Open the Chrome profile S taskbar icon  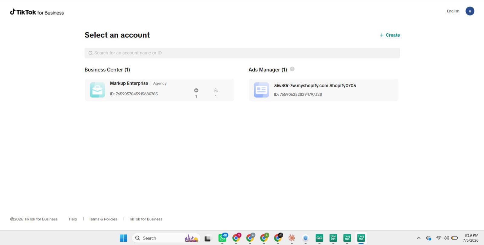click(x=236, y=238)
